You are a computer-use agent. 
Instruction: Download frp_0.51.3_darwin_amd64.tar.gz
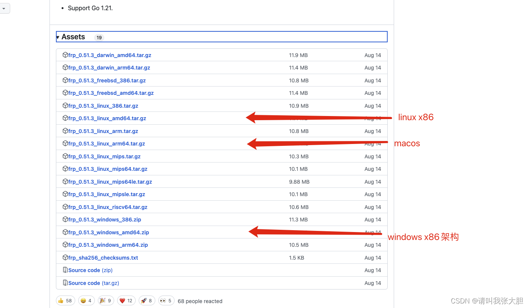pyautogui.click(x=110, y=55)
